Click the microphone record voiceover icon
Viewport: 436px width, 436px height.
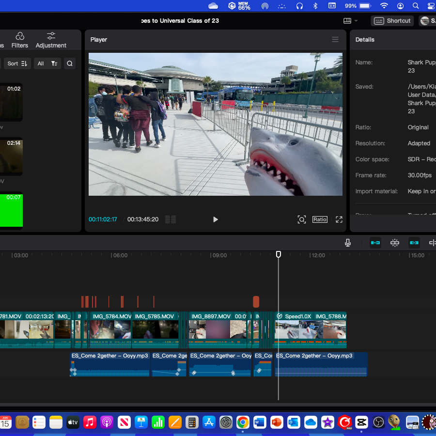tap(347, 243)
